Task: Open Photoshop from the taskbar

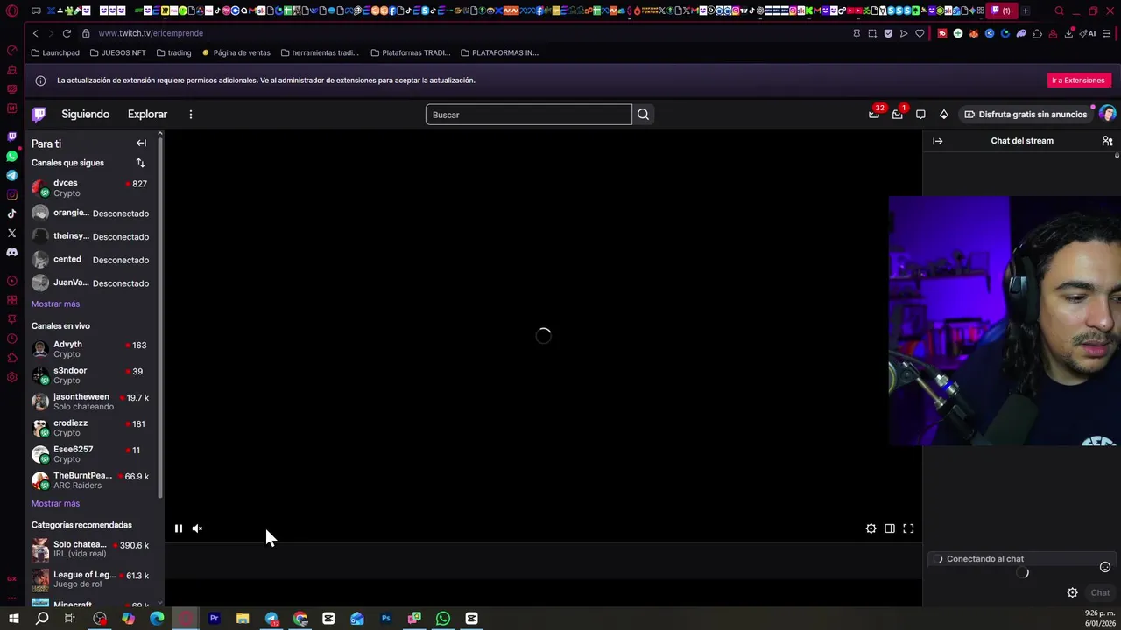Action: click(x=385, y=619)
